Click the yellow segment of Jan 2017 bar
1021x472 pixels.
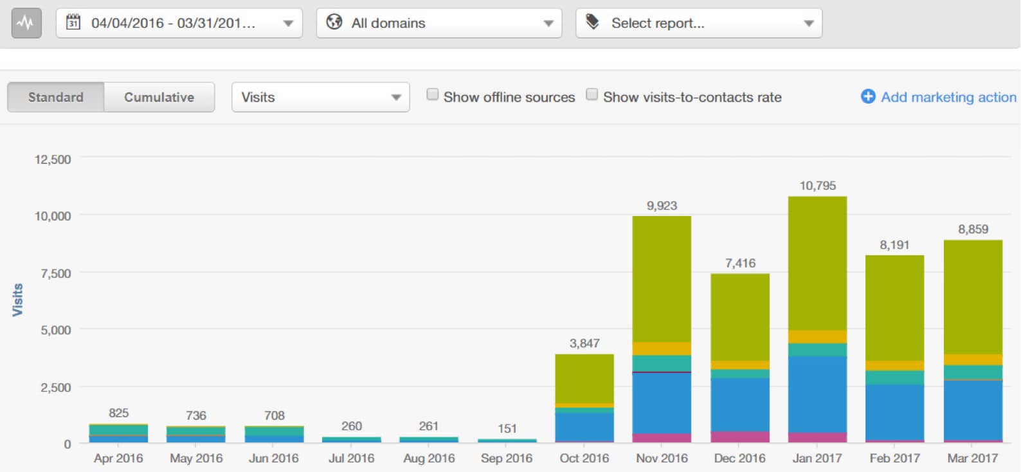[817, 337]
